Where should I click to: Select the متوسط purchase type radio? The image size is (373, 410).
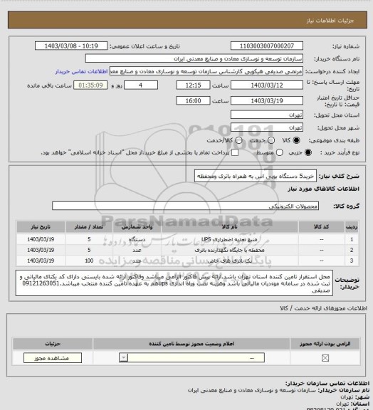(x=280, y=152)
